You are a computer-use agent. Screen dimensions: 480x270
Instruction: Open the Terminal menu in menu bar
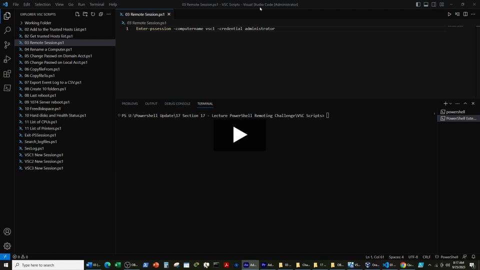pyautogui.click(x=96, y=4)
